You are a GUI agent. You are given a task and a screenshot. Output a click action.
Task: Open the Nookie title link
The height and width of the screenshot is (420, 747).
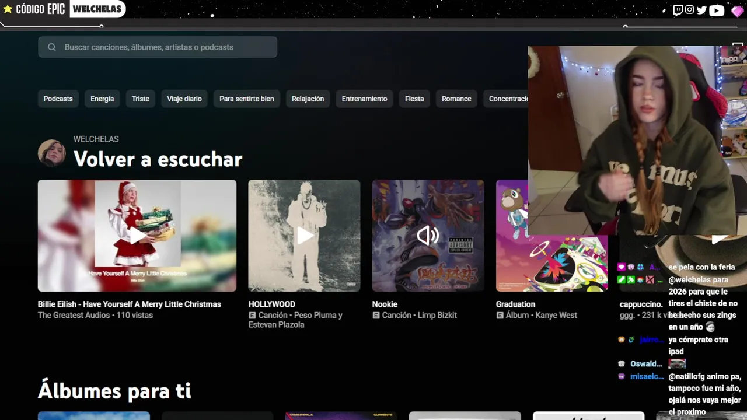[385, 304]
